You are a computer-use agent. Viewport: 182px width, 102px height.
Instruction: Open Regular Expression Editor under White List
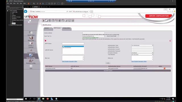click(139, 61)
